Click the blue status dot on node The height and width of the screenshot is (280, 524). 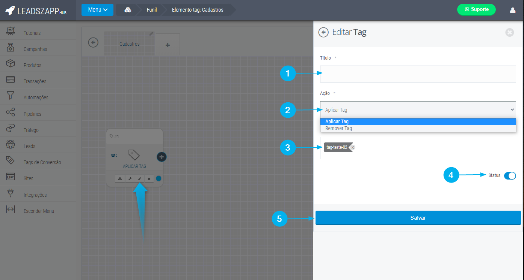point(159,178)
